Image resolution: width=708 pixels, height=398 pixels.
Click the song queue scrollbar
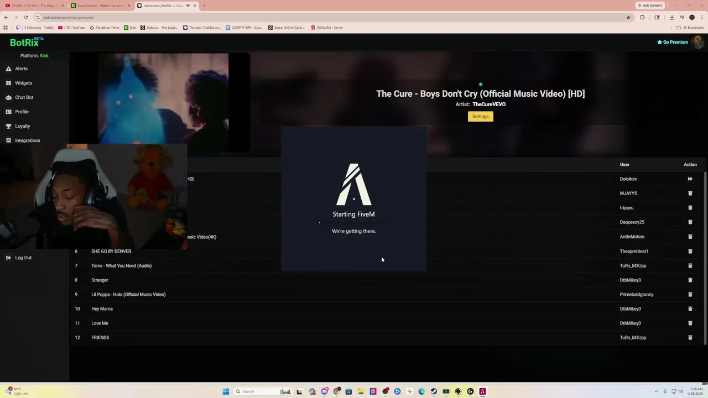point(705,258)
